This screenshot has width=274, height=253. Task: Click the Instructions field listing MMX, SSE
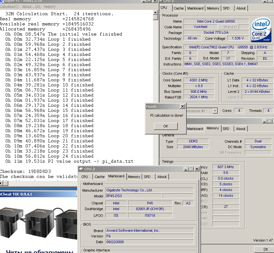pos(229,64)
